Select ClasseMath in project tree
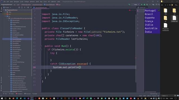The height and width of the screenshot is (100, 179). (x=15, y=43)
